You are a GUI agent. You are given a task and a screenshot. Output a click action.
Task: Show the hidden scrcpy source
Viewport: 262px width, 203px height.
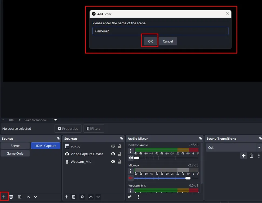(113, 146)
